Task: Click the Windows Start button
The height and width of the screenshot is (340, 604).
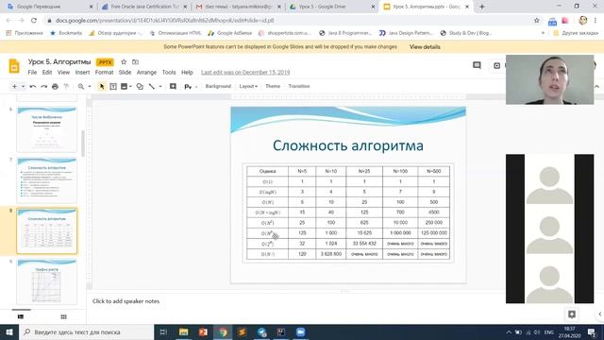Action: (9, 331)
